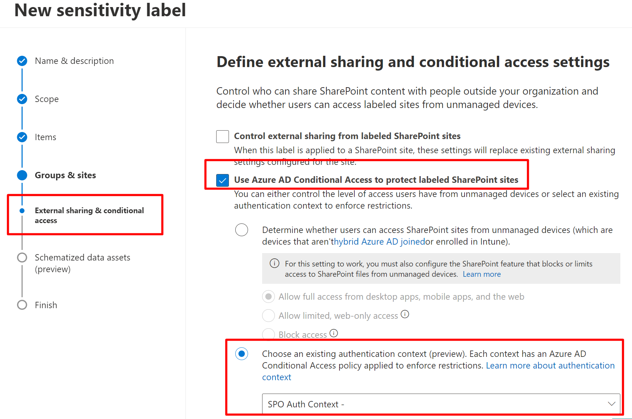The height and width of the screenshot is (419, 632).
Task: Click the Groups & sites step circle icon
Action: [22, 175]
